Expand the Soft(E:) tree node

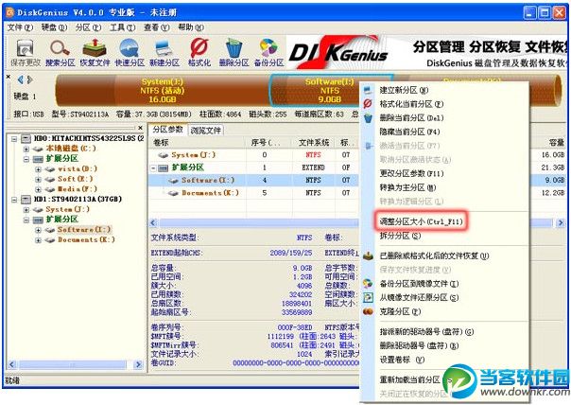tap(38, 180)
